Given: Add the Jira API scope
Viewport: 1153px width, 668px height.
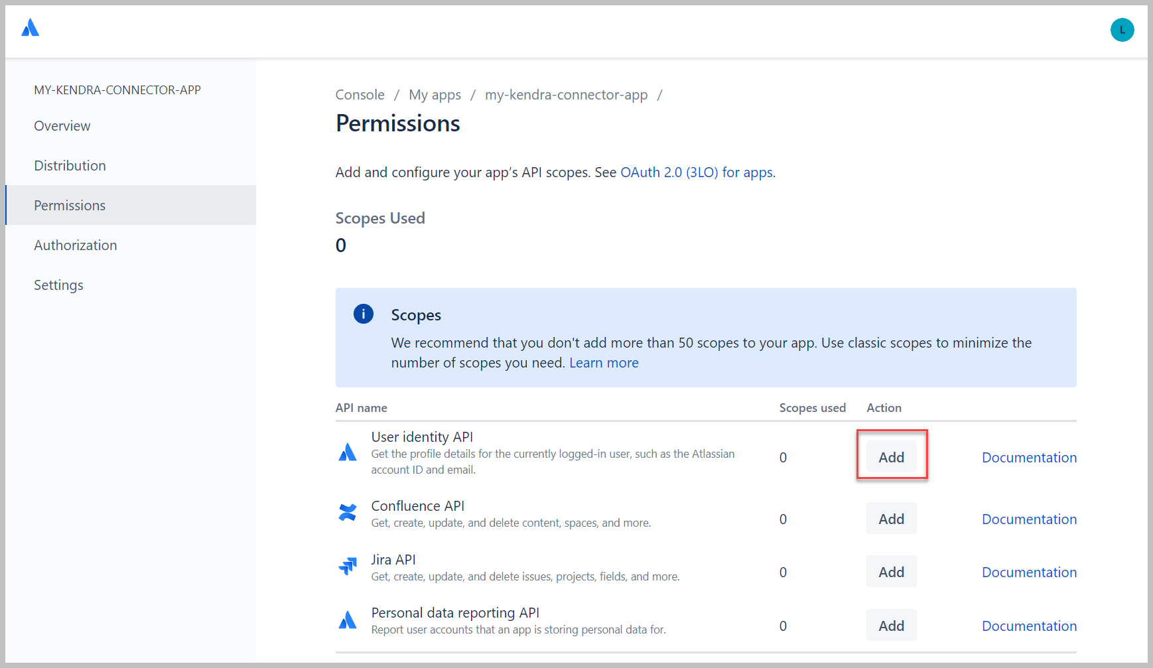Looking at the screenshot, I should [891, 571].
